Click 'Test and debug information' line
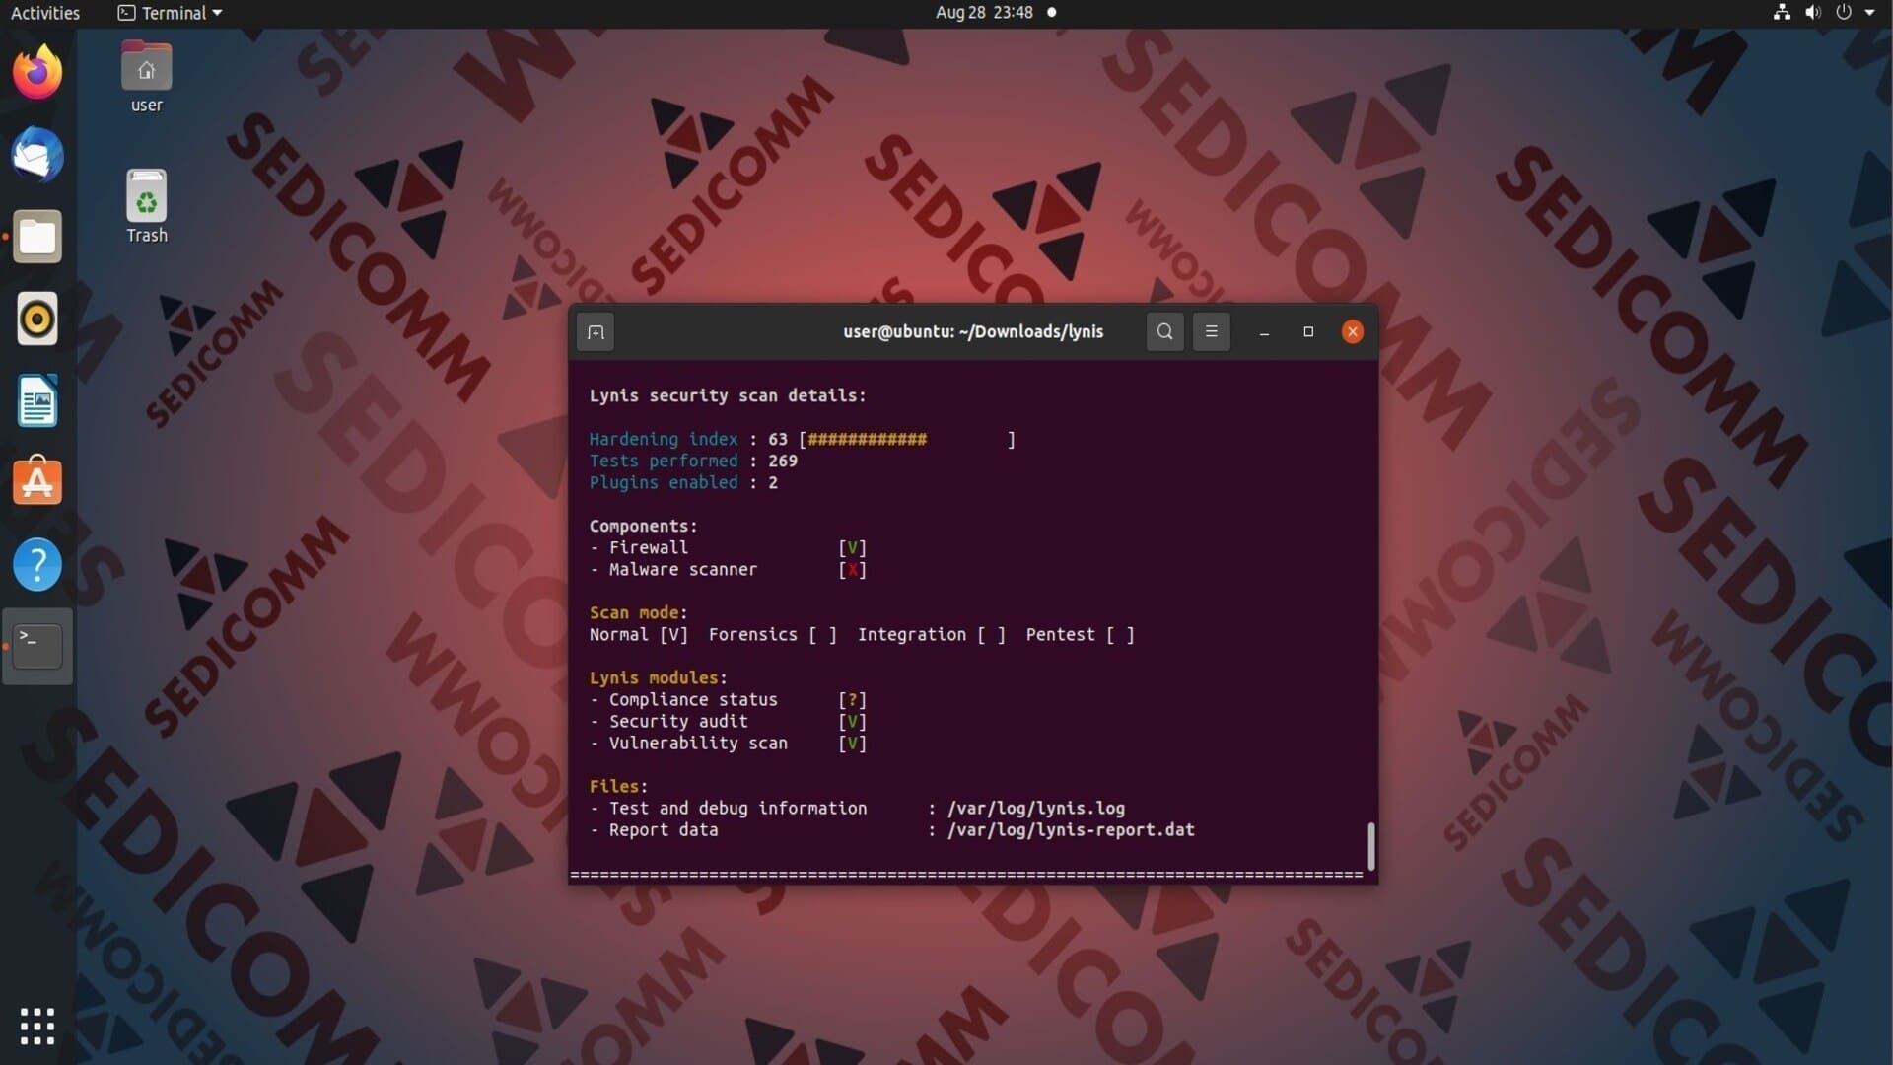This screenshot has height=1065, width=1893. click(737, 809)
